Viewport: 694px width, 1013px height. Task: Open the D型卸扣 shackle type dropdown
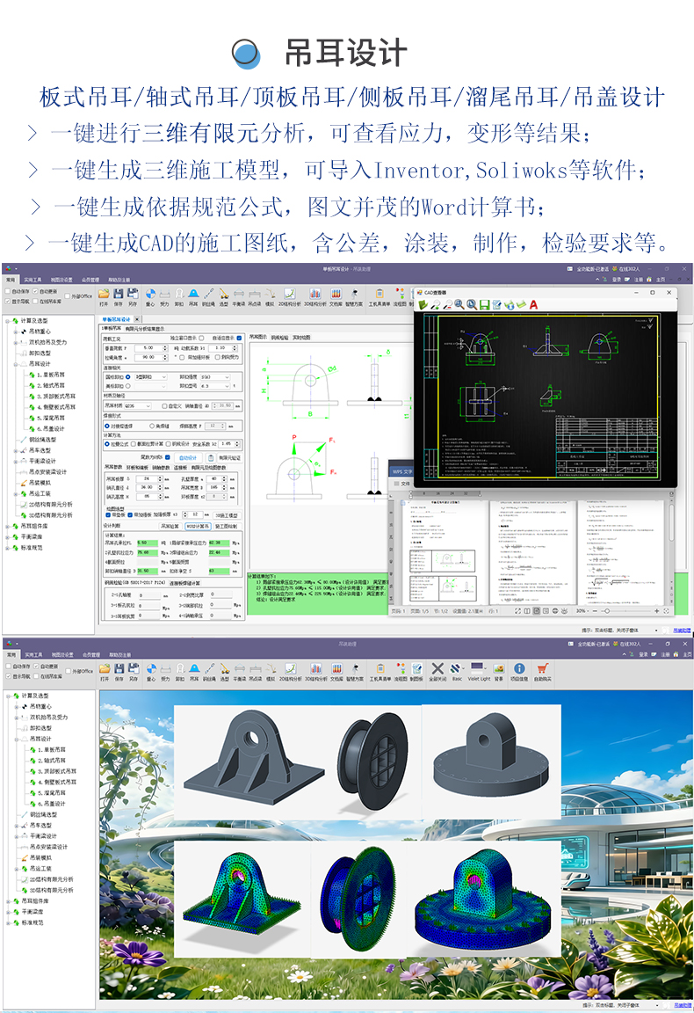[x=149, y=376]
